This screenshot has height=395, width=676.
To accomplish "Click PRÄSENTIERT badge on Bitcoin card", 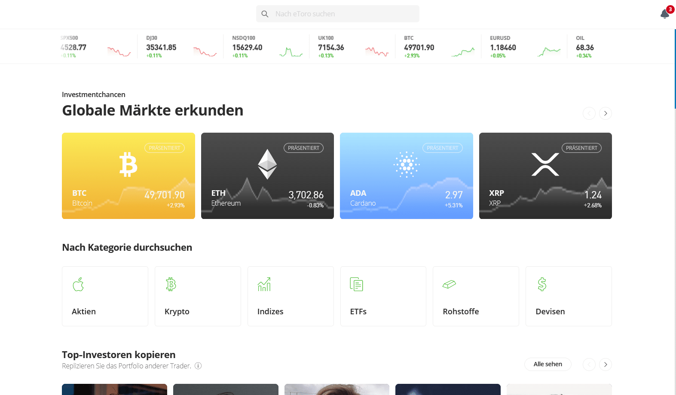I will pos(165,148).
